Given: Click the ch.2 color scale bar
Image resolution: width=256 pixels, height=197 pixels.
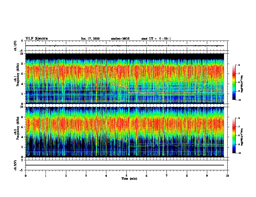Looking at the screenshot, I should click(234, 136).
